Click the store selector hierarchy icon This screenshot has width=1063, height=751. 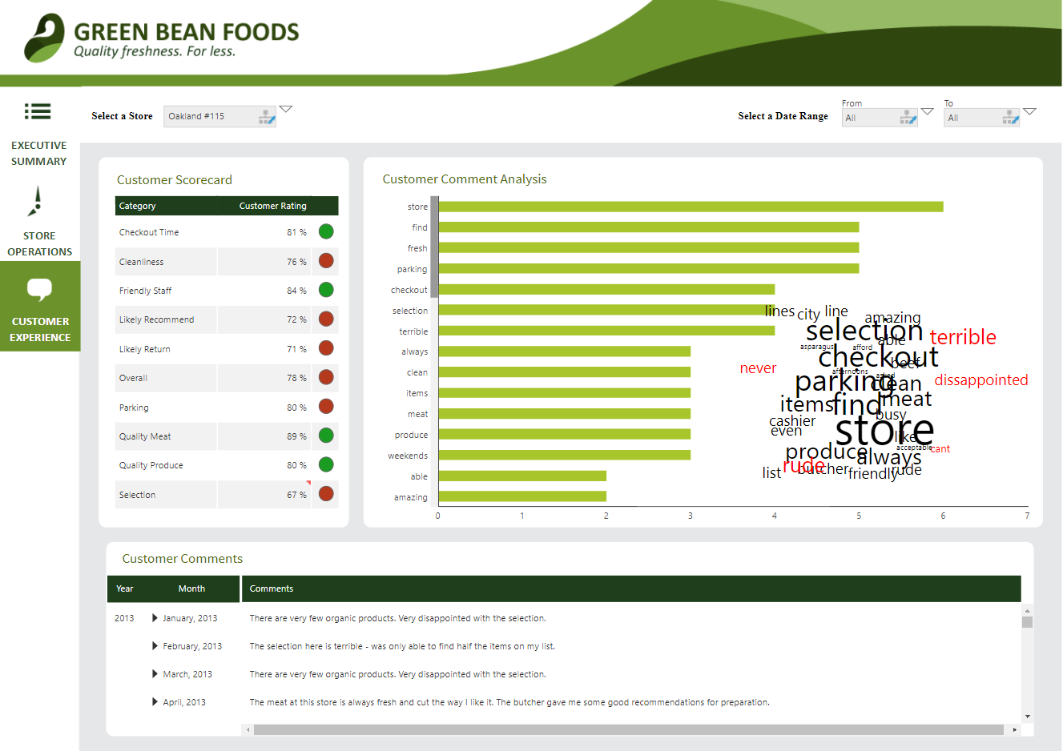[267, 117]
